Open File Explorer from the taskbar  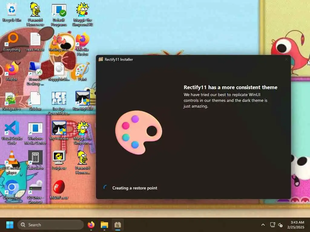[104, 225]
